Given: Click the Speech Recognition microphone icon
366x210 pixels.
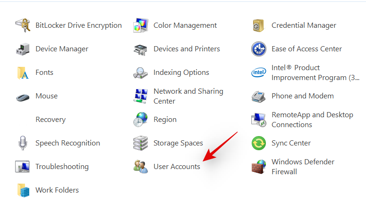Looking at the screenshot, I should tap(23, 143).
